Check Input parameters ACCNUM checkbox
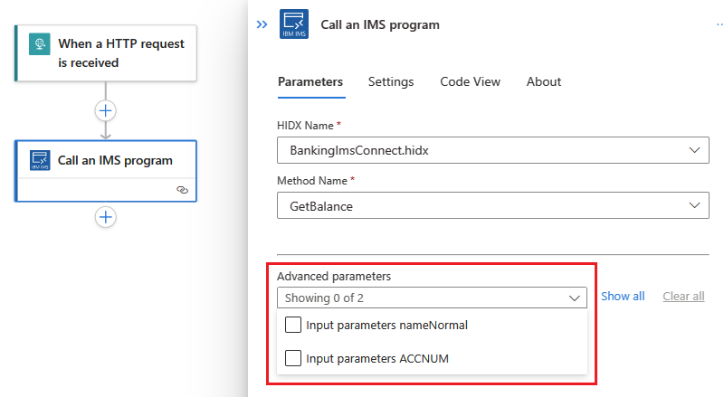The image size is (724, 397). tap(293, 358)
